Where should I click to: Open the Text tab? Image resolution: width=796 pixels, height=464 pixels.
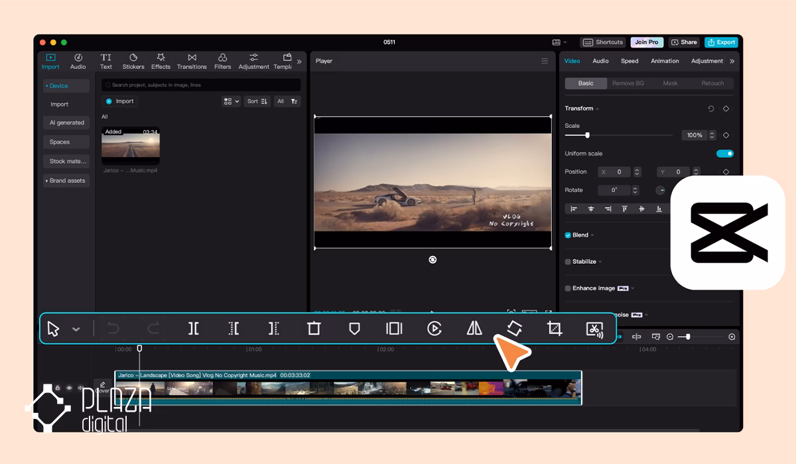point(106,62)
